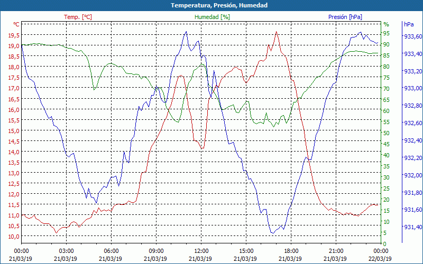Click the 06:00 time label on the x-axis
Screen dimensions: 423x264
[111, 251]
